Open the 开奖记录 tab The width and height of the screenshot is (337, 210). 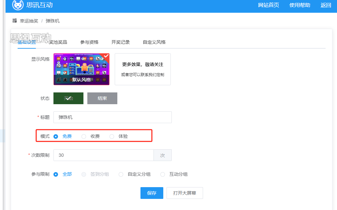point(121,42)
